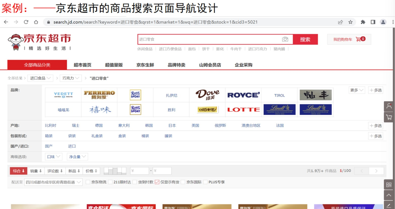The width and height of the screenshot is (395, 209).
Task: Click the red 搜索 button
Action: pos(305,39)
